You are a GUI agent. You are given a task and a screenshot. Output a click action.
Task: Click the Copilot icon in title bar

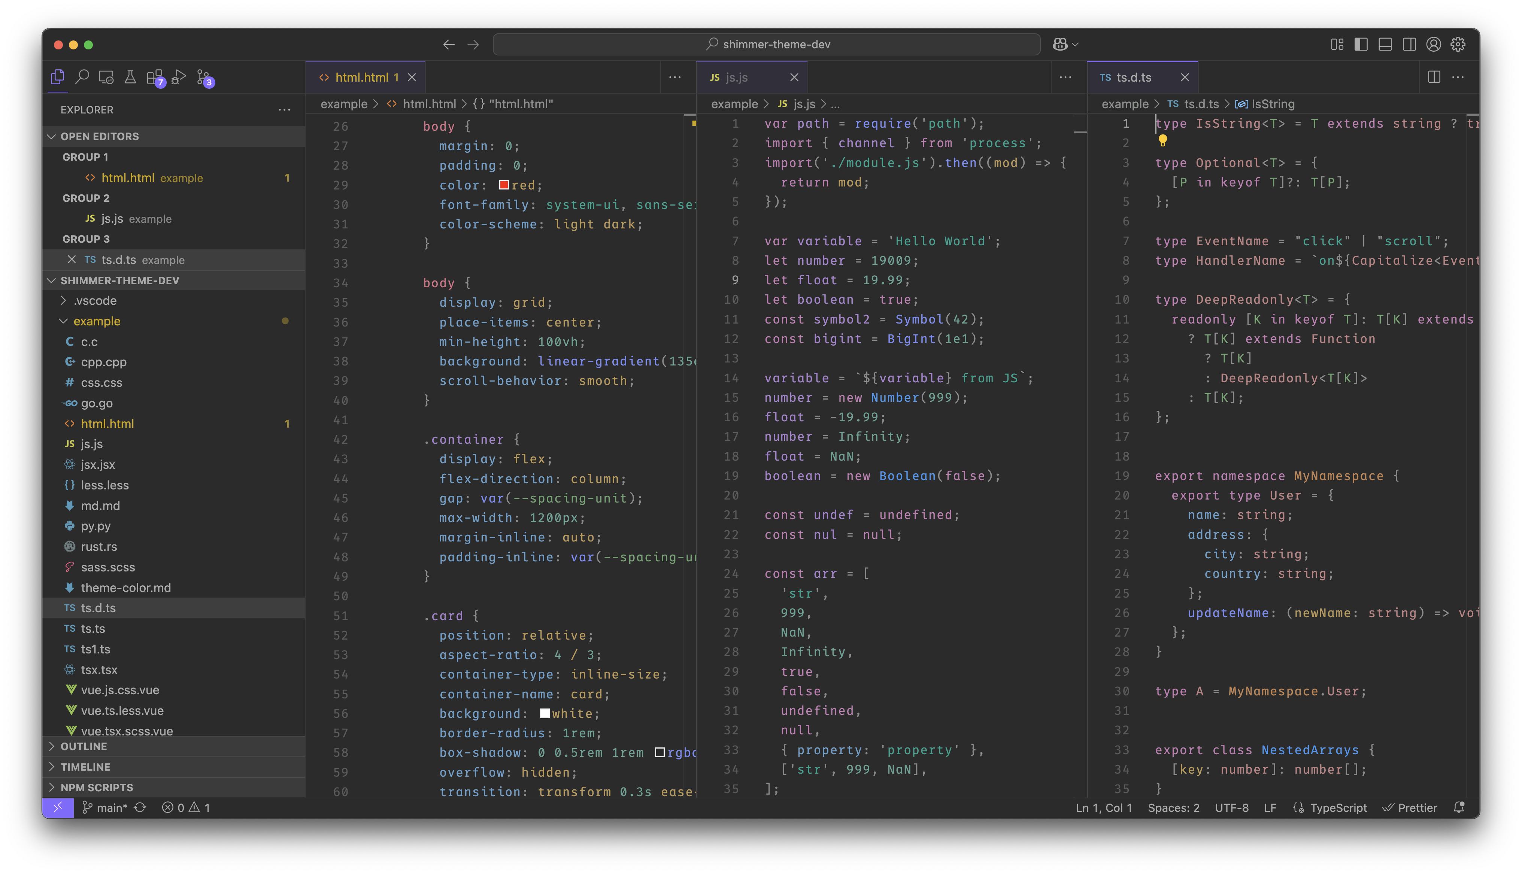(1060, 45)
